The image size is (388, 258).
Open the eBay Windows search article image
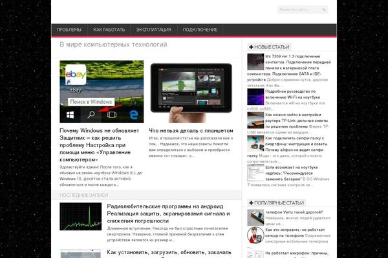tap(102, 92)
